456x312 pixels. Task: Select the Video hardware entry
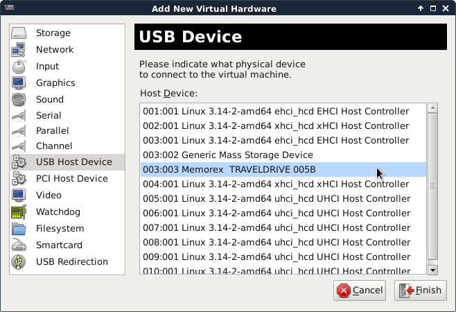49,196
